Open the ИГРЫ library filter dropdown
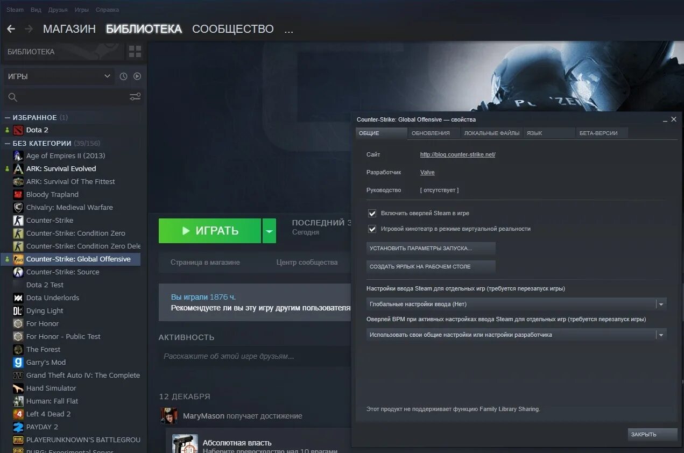Screen dimensions: 684x453 click(x=59, y=76)
